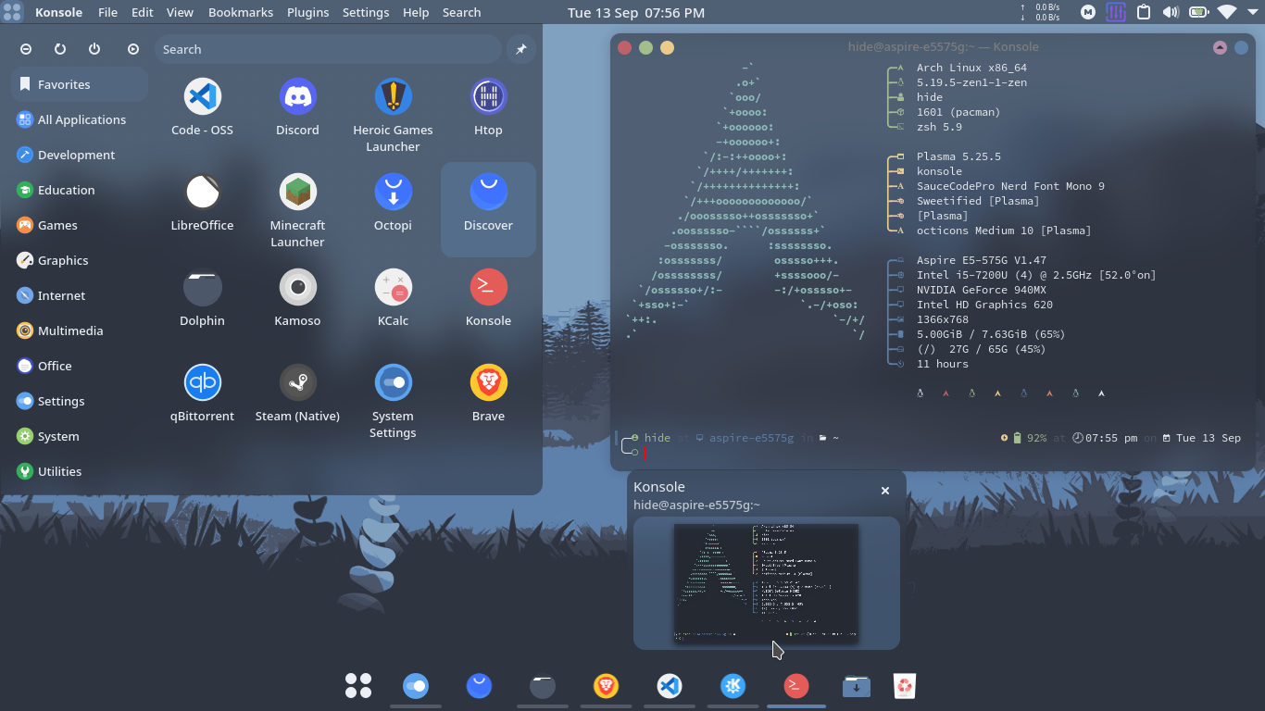Toggle Konsole keep-above window button
Viewport: 1265px width, 711px height.
(1220, 47)
